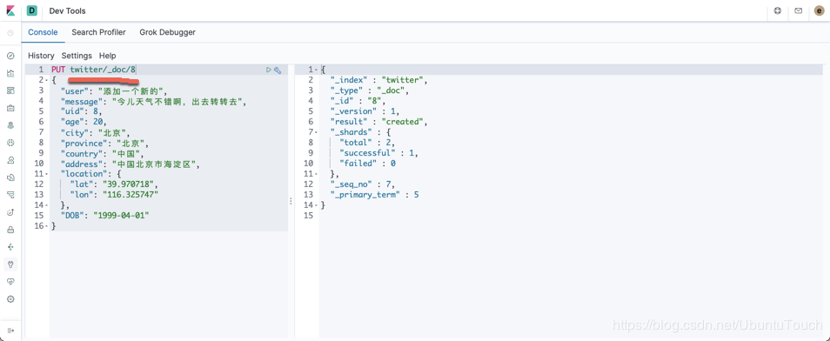
Task: Switch to the Grok Debugger tab
Action: (x=167, y=32)
